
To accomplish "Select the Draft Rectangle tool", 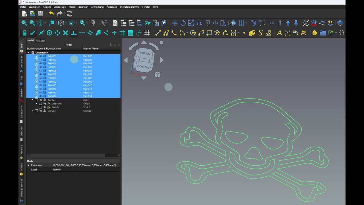I will [x=209, y=33].
